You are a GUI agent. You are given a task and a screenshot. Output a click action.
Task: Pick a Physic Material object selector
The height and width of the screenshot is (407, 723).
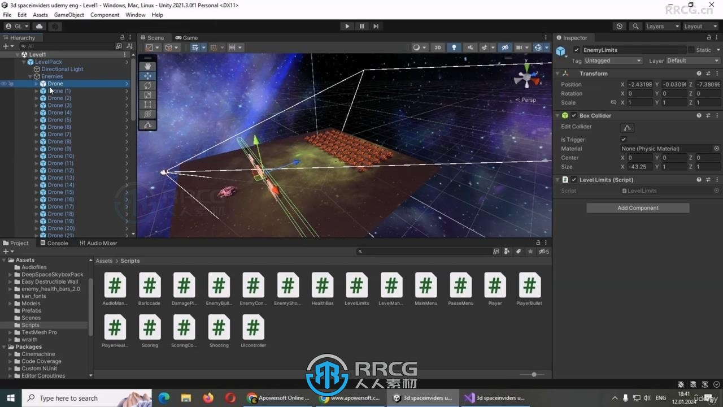coord(716,149)
